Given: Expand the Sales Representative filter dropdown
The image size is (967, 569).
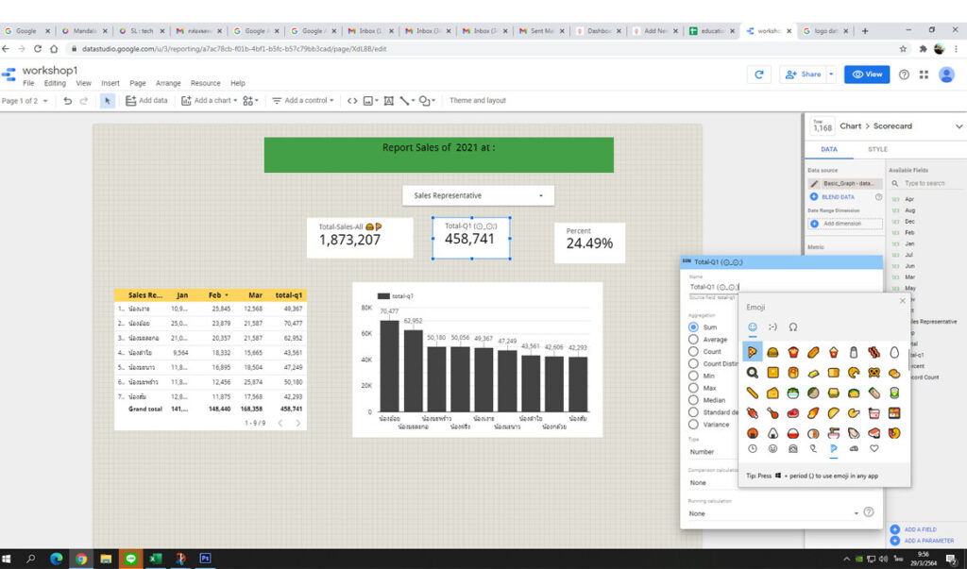Looking at the screenshot, I should (478, 195).
